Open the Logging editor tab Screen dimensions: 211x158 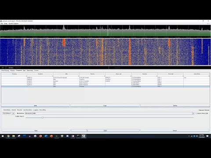[x=36, y=110]
